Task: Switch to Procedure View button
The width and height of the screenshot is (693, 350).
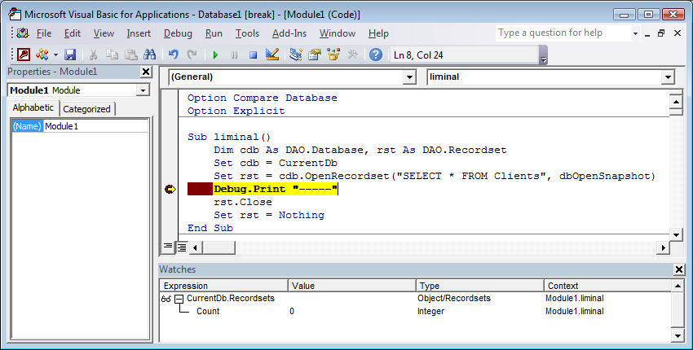Action: pos(168,247)
